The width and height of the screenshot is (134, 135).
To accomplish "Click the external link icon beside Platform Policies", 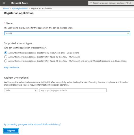I will point(60,125).
